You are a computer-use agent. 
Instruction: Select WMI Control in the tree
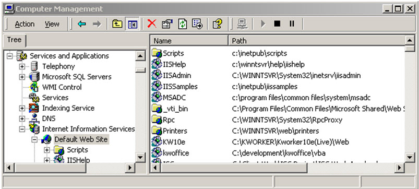pyautogui.click(x=62, y=87)
